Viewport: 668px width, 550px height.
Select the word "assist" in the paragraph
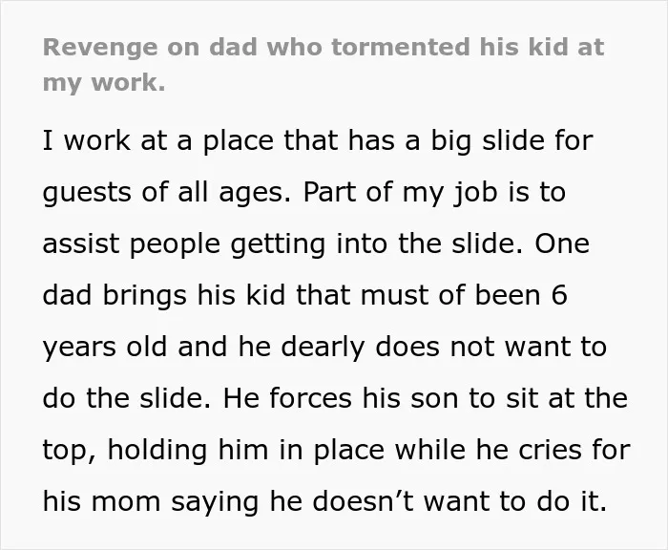[x=81, y=243]
